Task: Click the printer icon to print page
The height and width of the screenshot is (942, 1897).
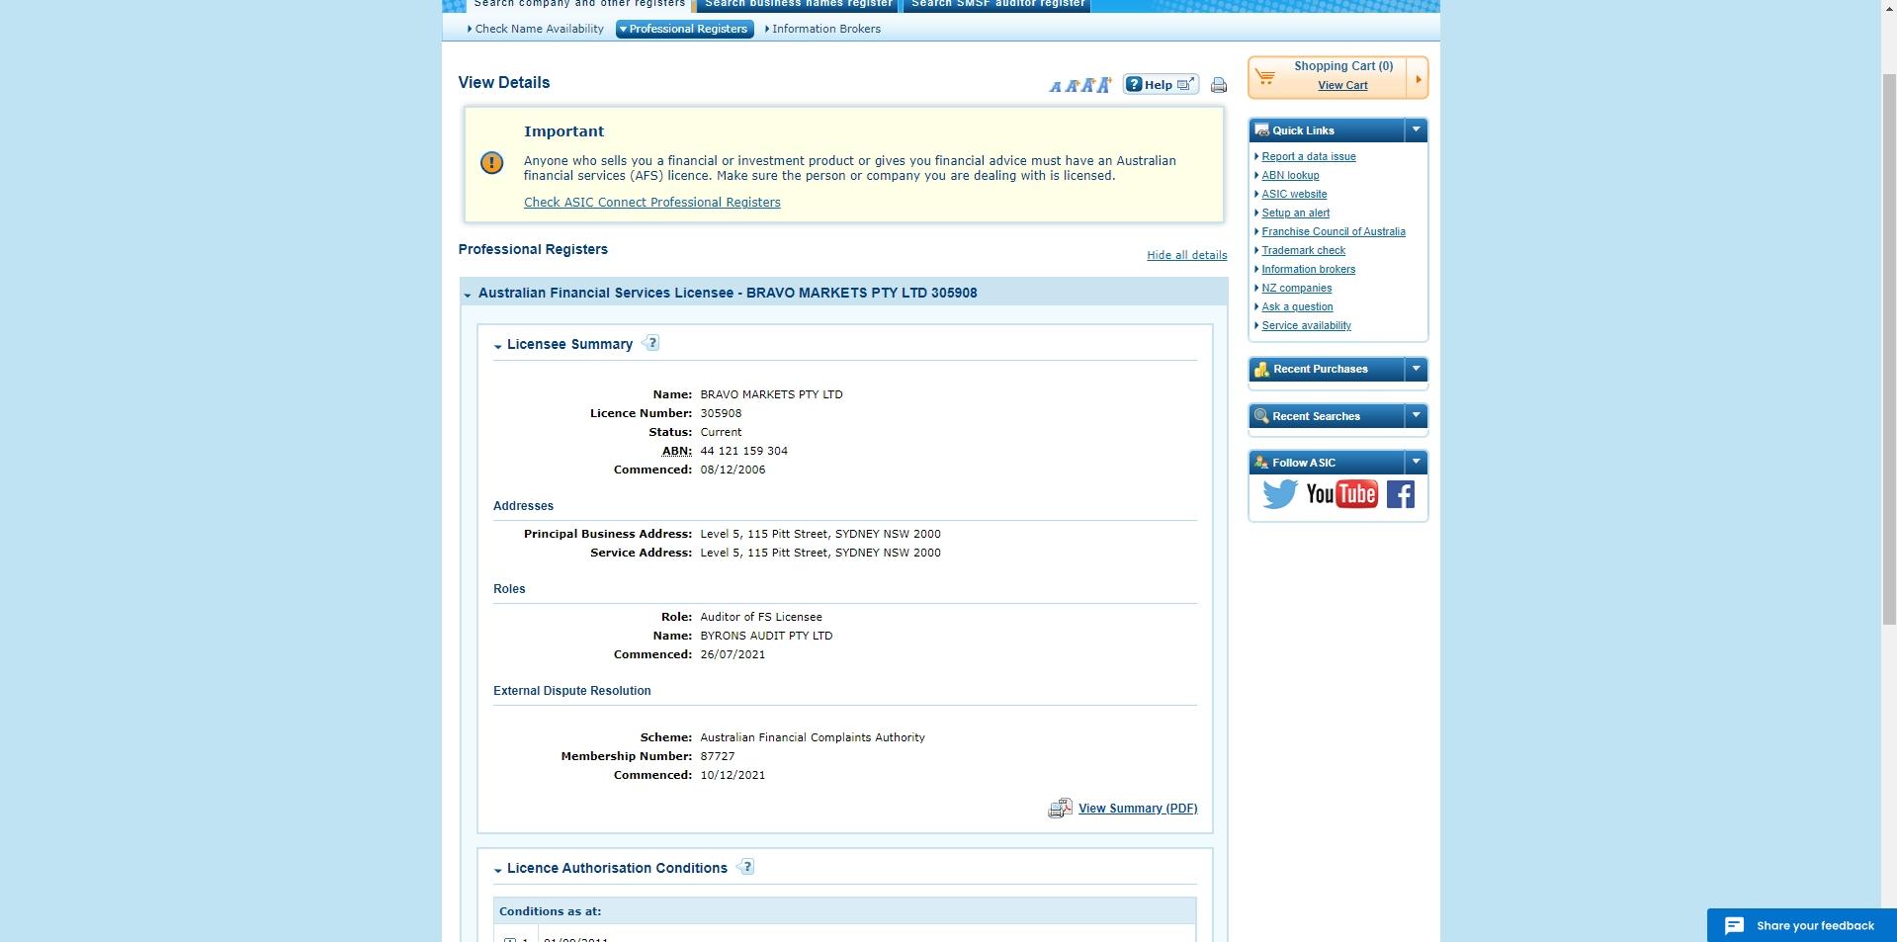Action: click(x=1219, y=85)
